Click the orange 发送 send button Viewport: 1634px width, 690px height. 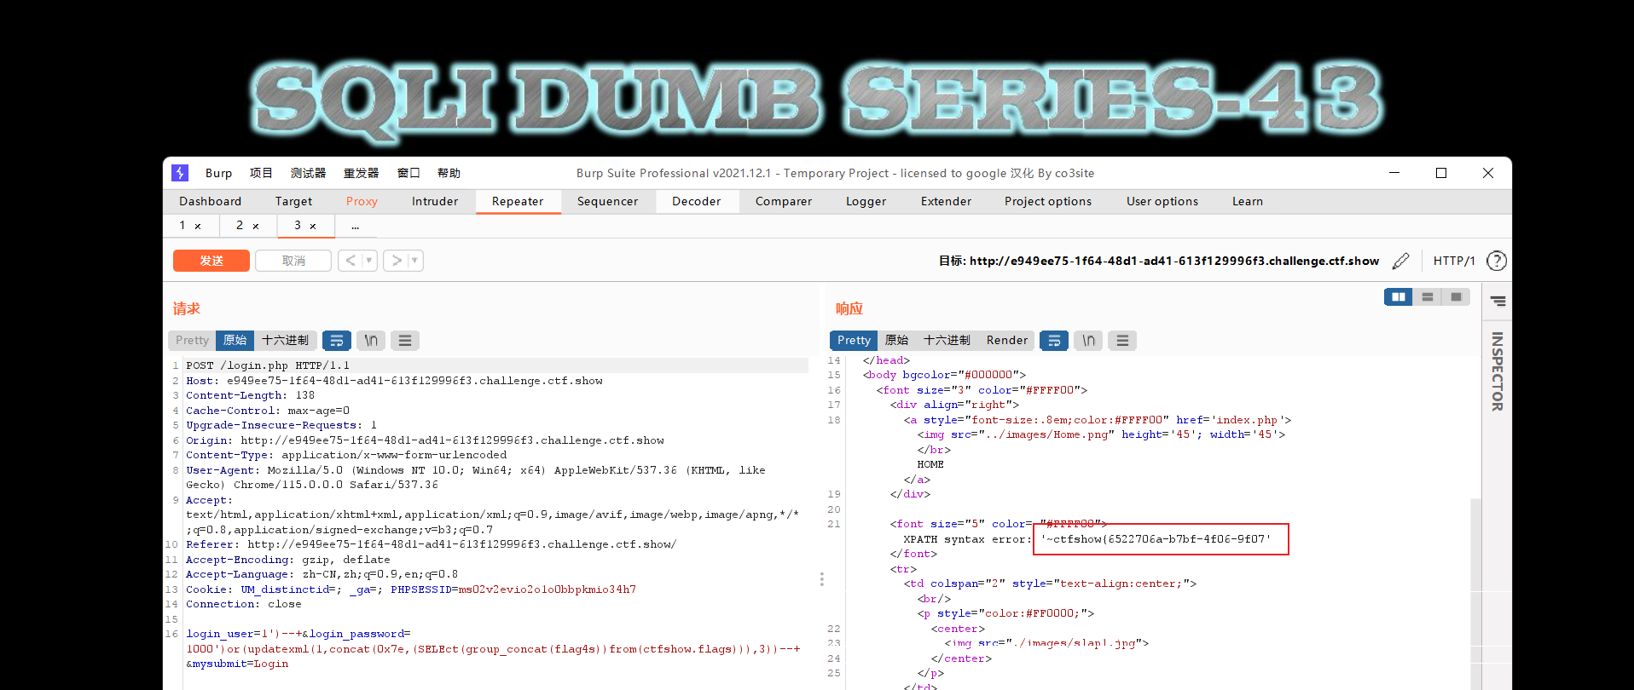pos(211,261)
